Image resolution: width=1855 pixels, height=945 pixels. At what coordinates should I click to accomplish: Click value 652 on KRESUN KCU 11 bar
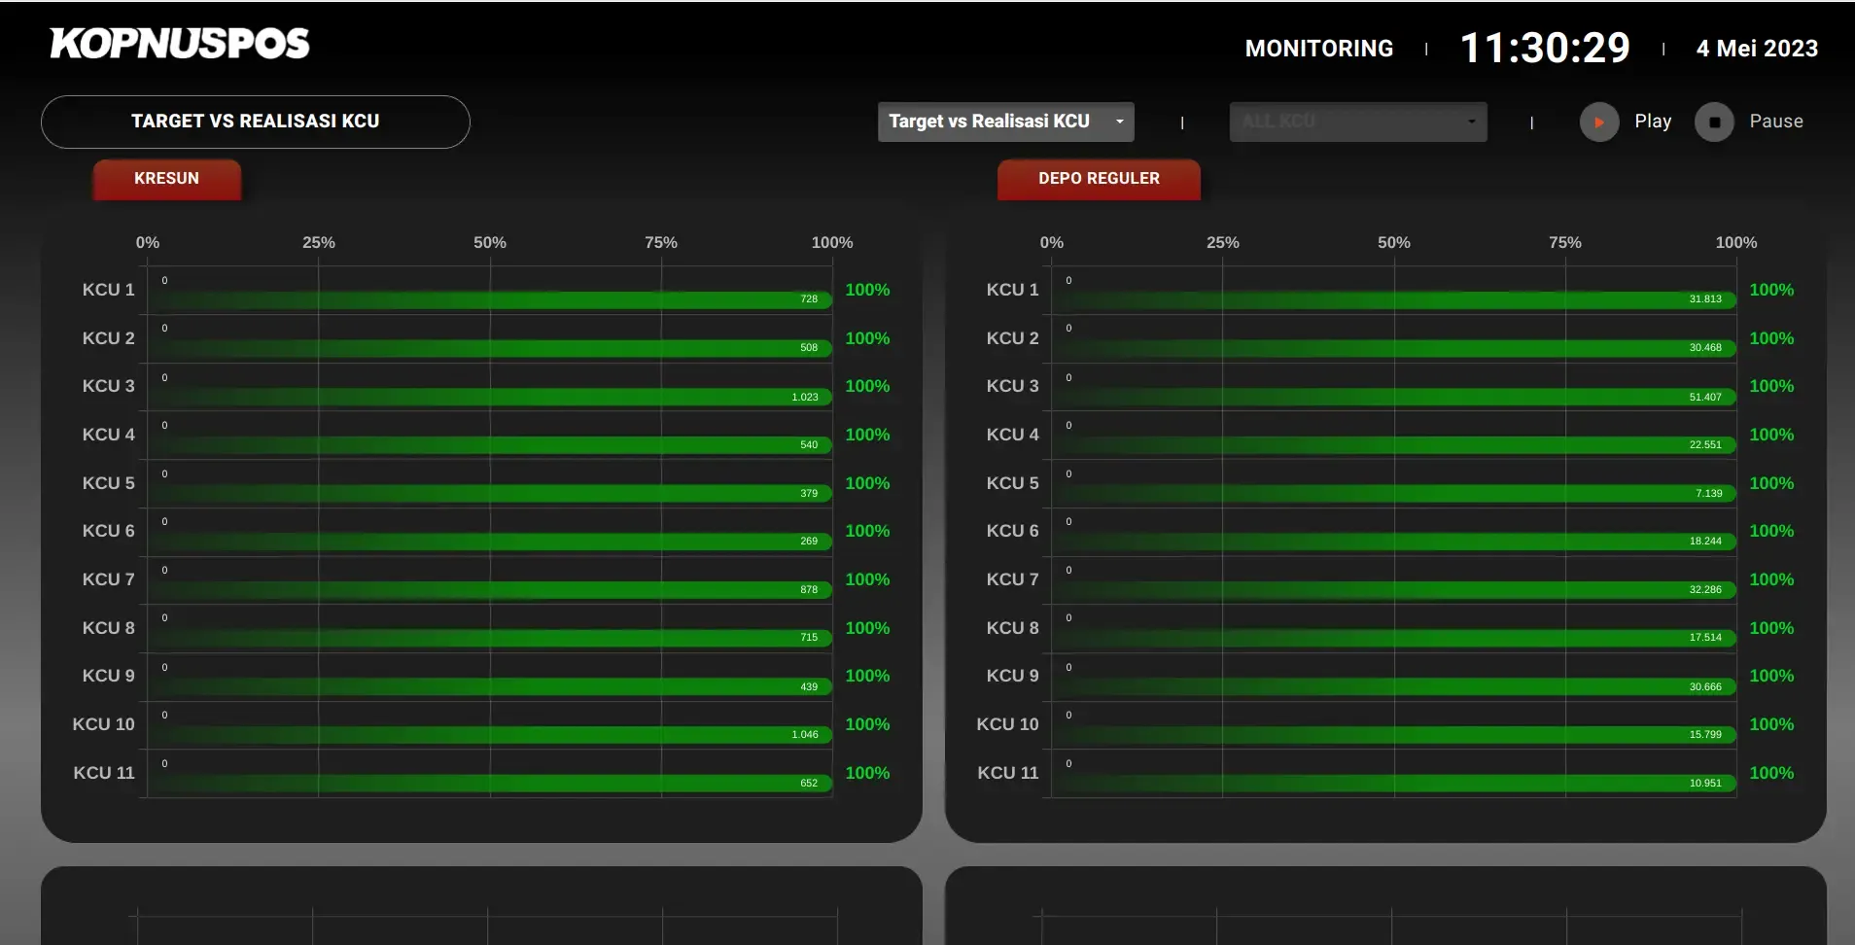(809, 783)
